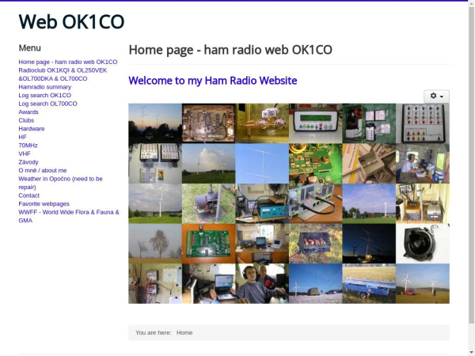This screenshot has height=356, width=475.
Task: Open the barbecue grill with sausages thumbnail
Action: pos(316,244)
